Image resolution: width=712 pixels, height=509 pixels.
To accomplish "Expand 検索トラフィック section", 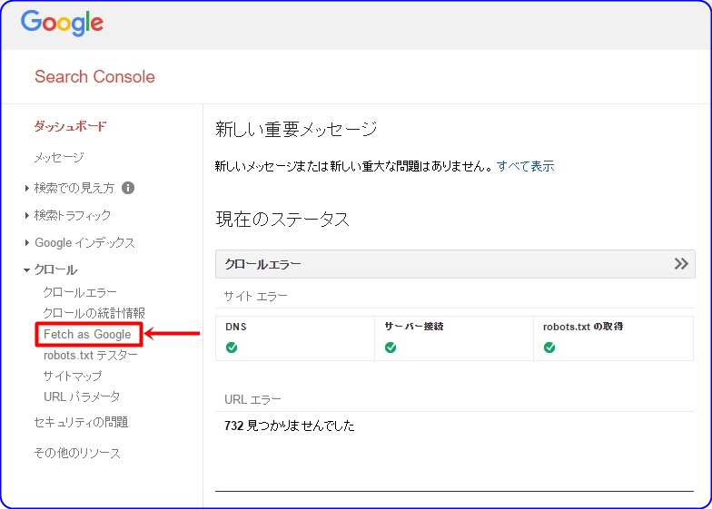I will coord(73,215).
